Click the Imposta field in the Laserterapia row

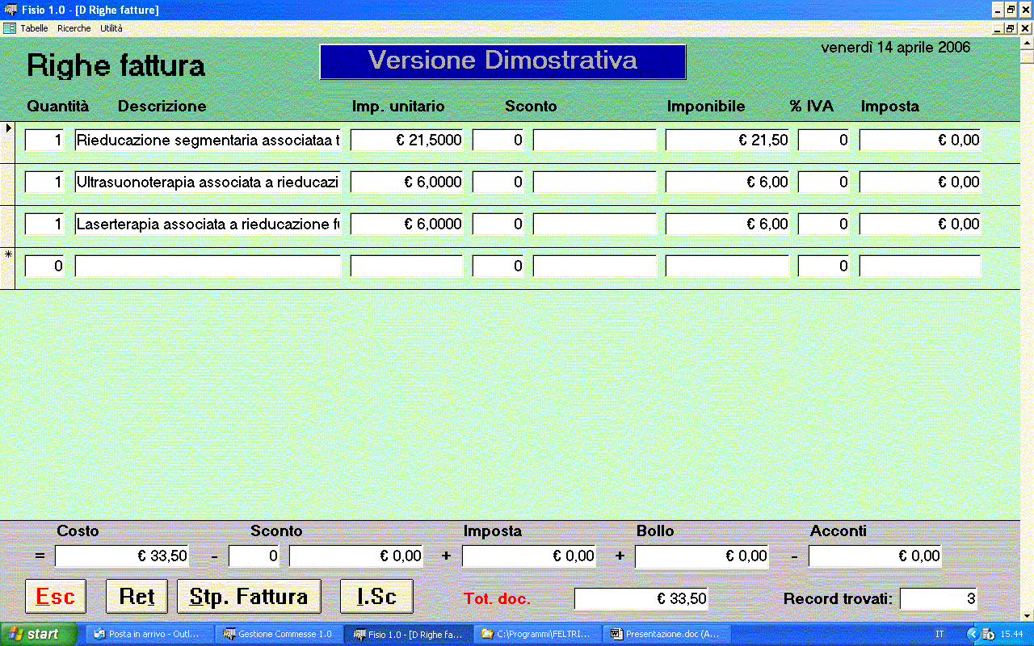[x=920, y=224]
